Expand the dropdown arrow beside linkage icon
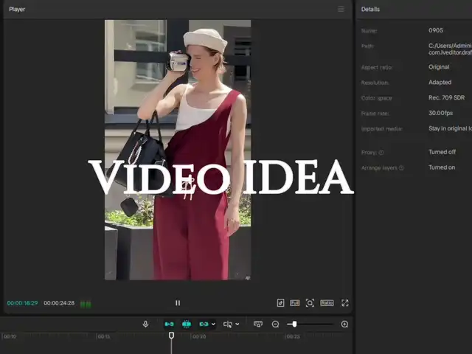This screenshot has height=354, width=472. (x=214, y=324)
